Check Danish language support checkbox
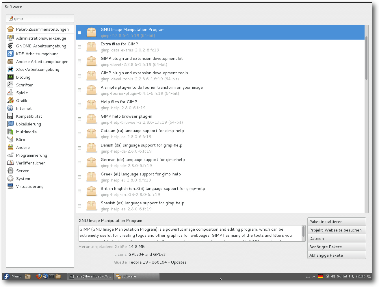 click(x=79, y=148)
